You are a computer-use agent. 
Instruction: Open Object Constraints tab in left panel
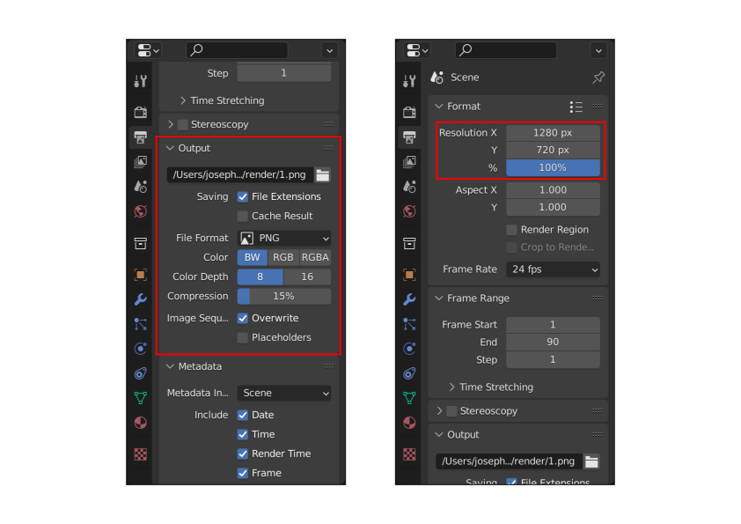[x=140, y=373]
